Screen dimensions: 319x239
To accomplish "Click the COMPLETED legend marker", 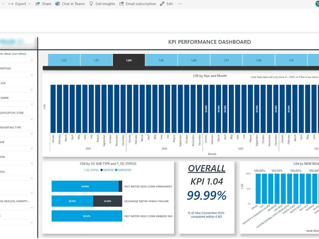I will point(116,170).
